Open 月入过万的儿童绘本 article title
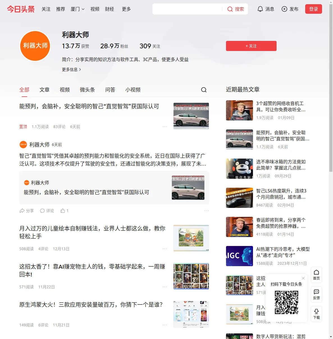 92,233
